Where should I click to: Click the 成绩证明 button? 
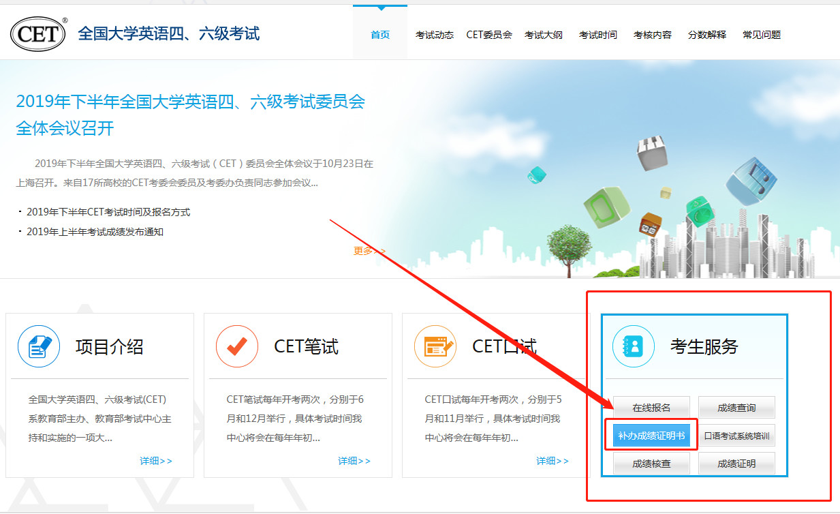coord(736,464)
